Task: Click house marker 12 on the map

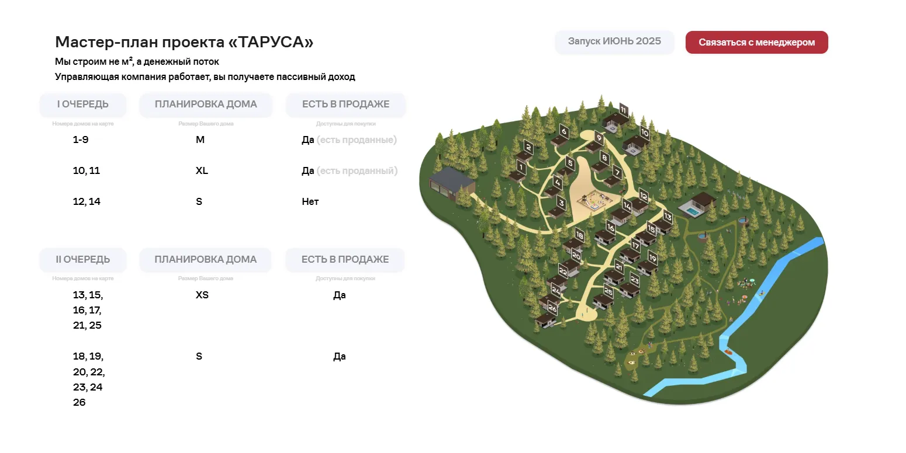Action: pos(644,196)
